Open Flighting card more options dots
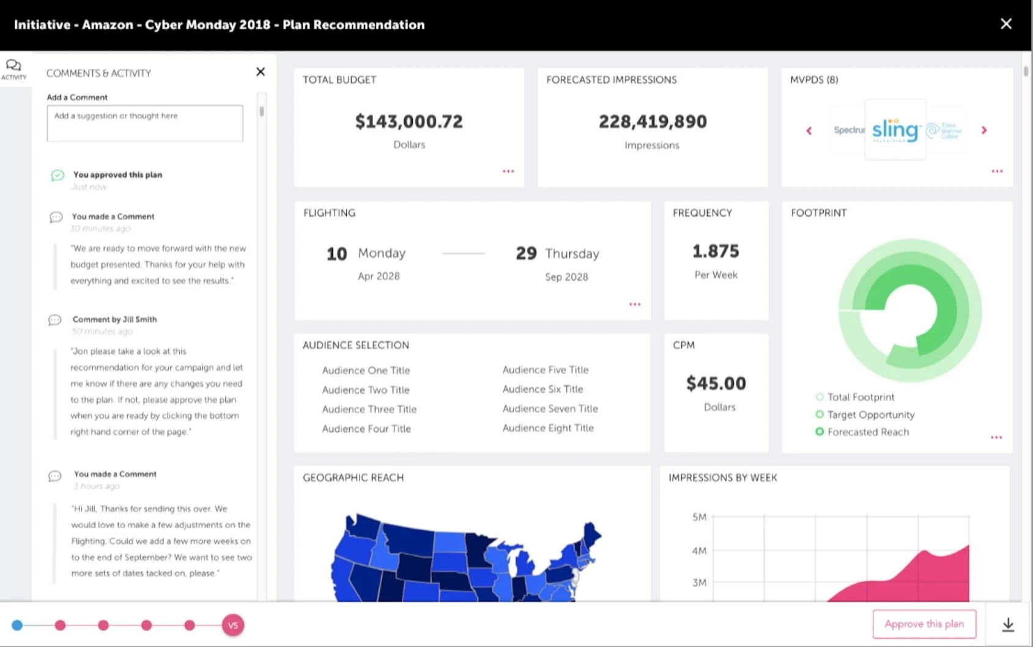The width and height of the screenshot is (1033, 647). pos(635,304)
